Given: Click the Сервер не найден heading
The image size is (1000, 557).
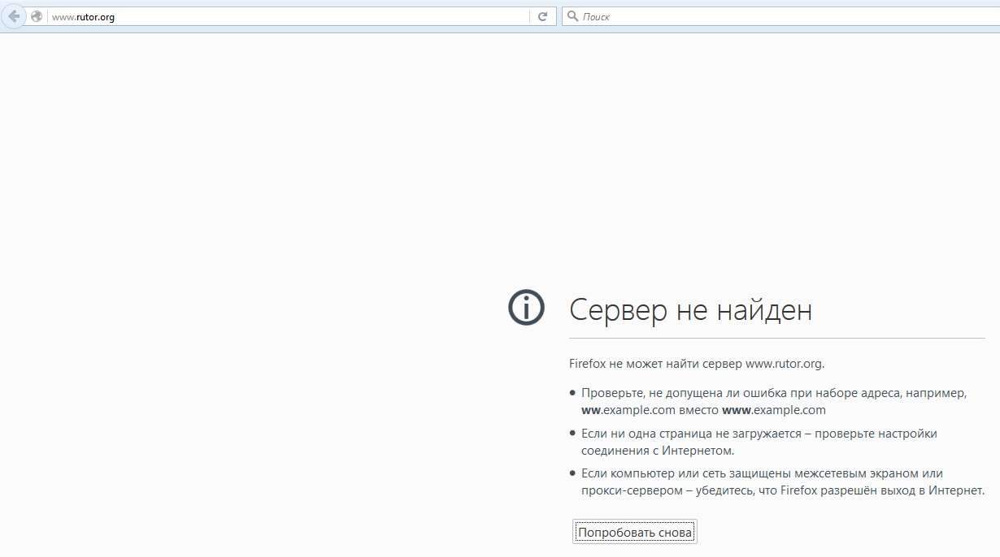Looking at the screenshot, I should point(691,309).
